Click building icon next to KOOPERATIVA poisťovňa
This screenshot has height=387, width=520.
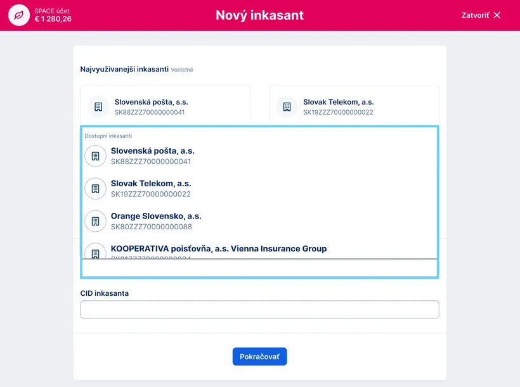coord(95,251)
